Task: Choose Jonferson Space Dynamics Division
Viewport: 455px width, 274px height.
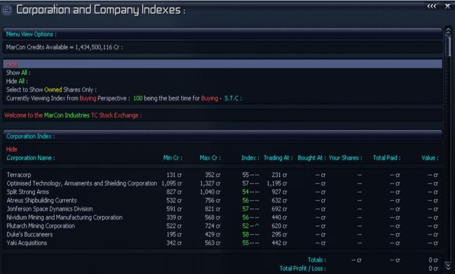Action: (x=49, y=209)
